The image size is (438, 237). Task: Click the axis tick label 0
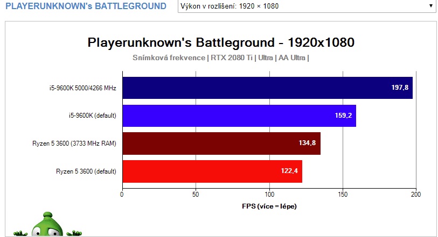(x=122, y=195)
